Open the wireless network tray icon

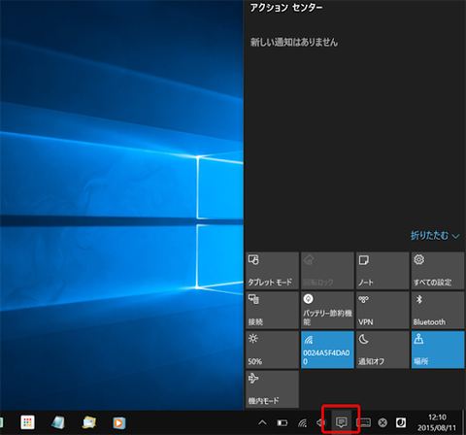click(x=302, y=422)
